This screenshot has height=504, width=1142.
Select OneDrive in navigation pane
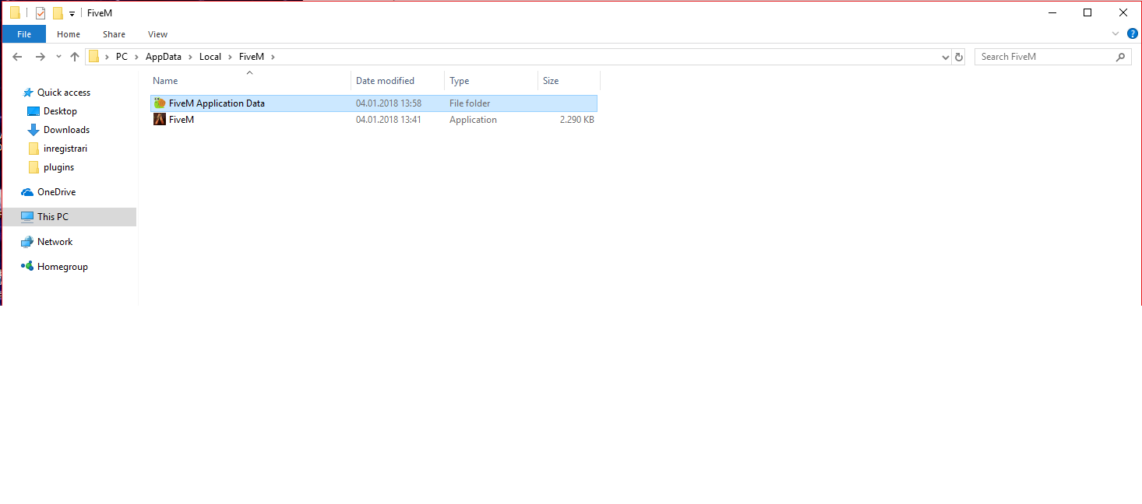(x=57, y=192)
